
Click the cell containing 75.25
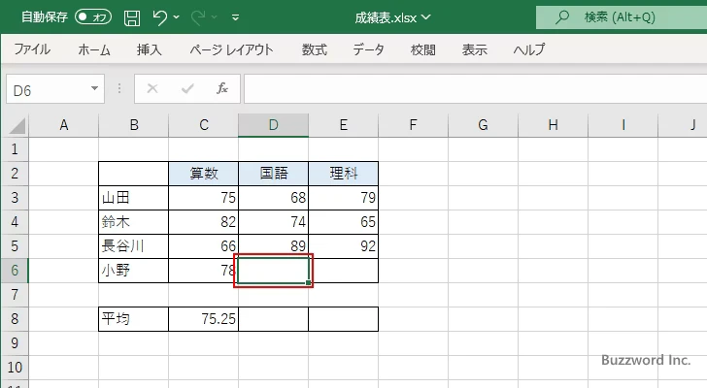[x=203, y=319]
